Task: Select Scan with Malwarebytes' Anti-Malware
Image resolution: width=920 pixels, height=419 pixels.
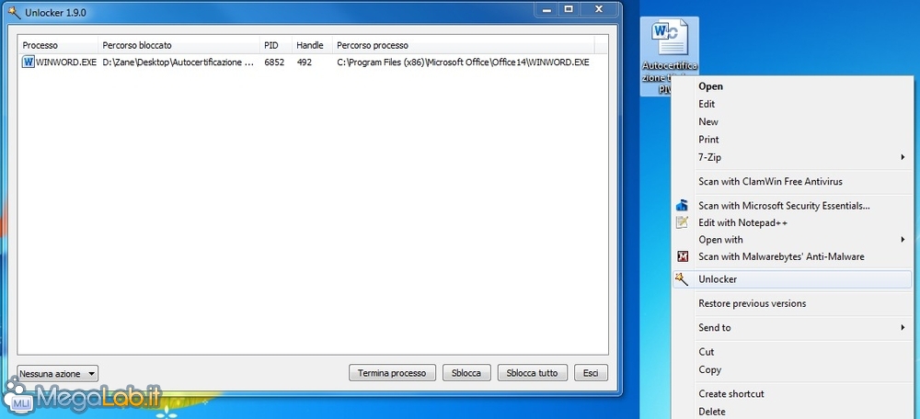Action: click(781, 256)
